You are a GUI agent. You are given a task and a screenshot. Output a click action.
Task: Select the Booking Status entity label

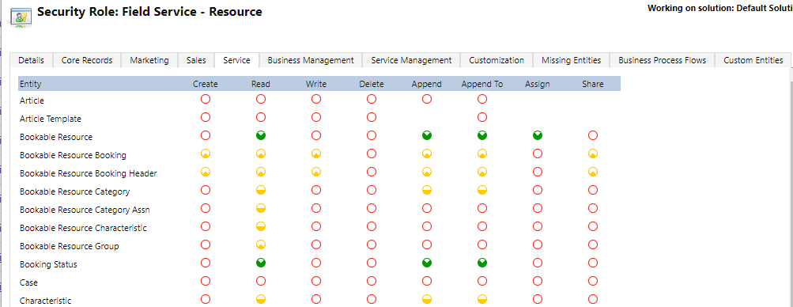48,264
